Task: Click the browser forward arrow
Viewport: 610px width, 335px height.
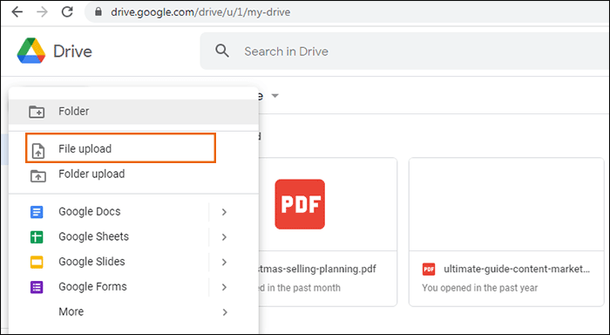Action: point(42,12)
